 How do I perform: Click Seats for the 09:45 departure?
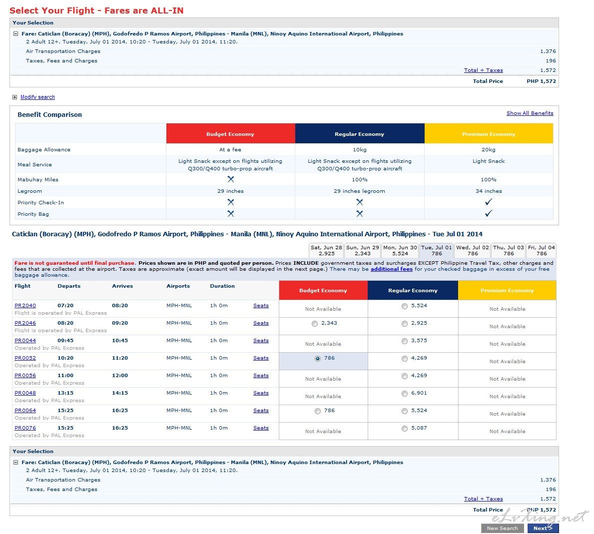click(261, 341)
